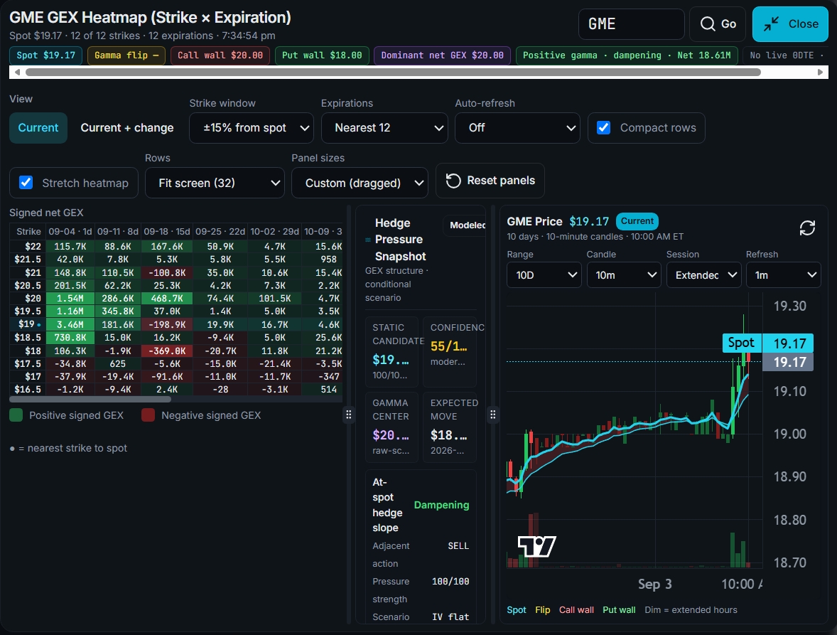Click the 730.8K cell in the $18.5 row
837x635 pixels.
[70, 338]
